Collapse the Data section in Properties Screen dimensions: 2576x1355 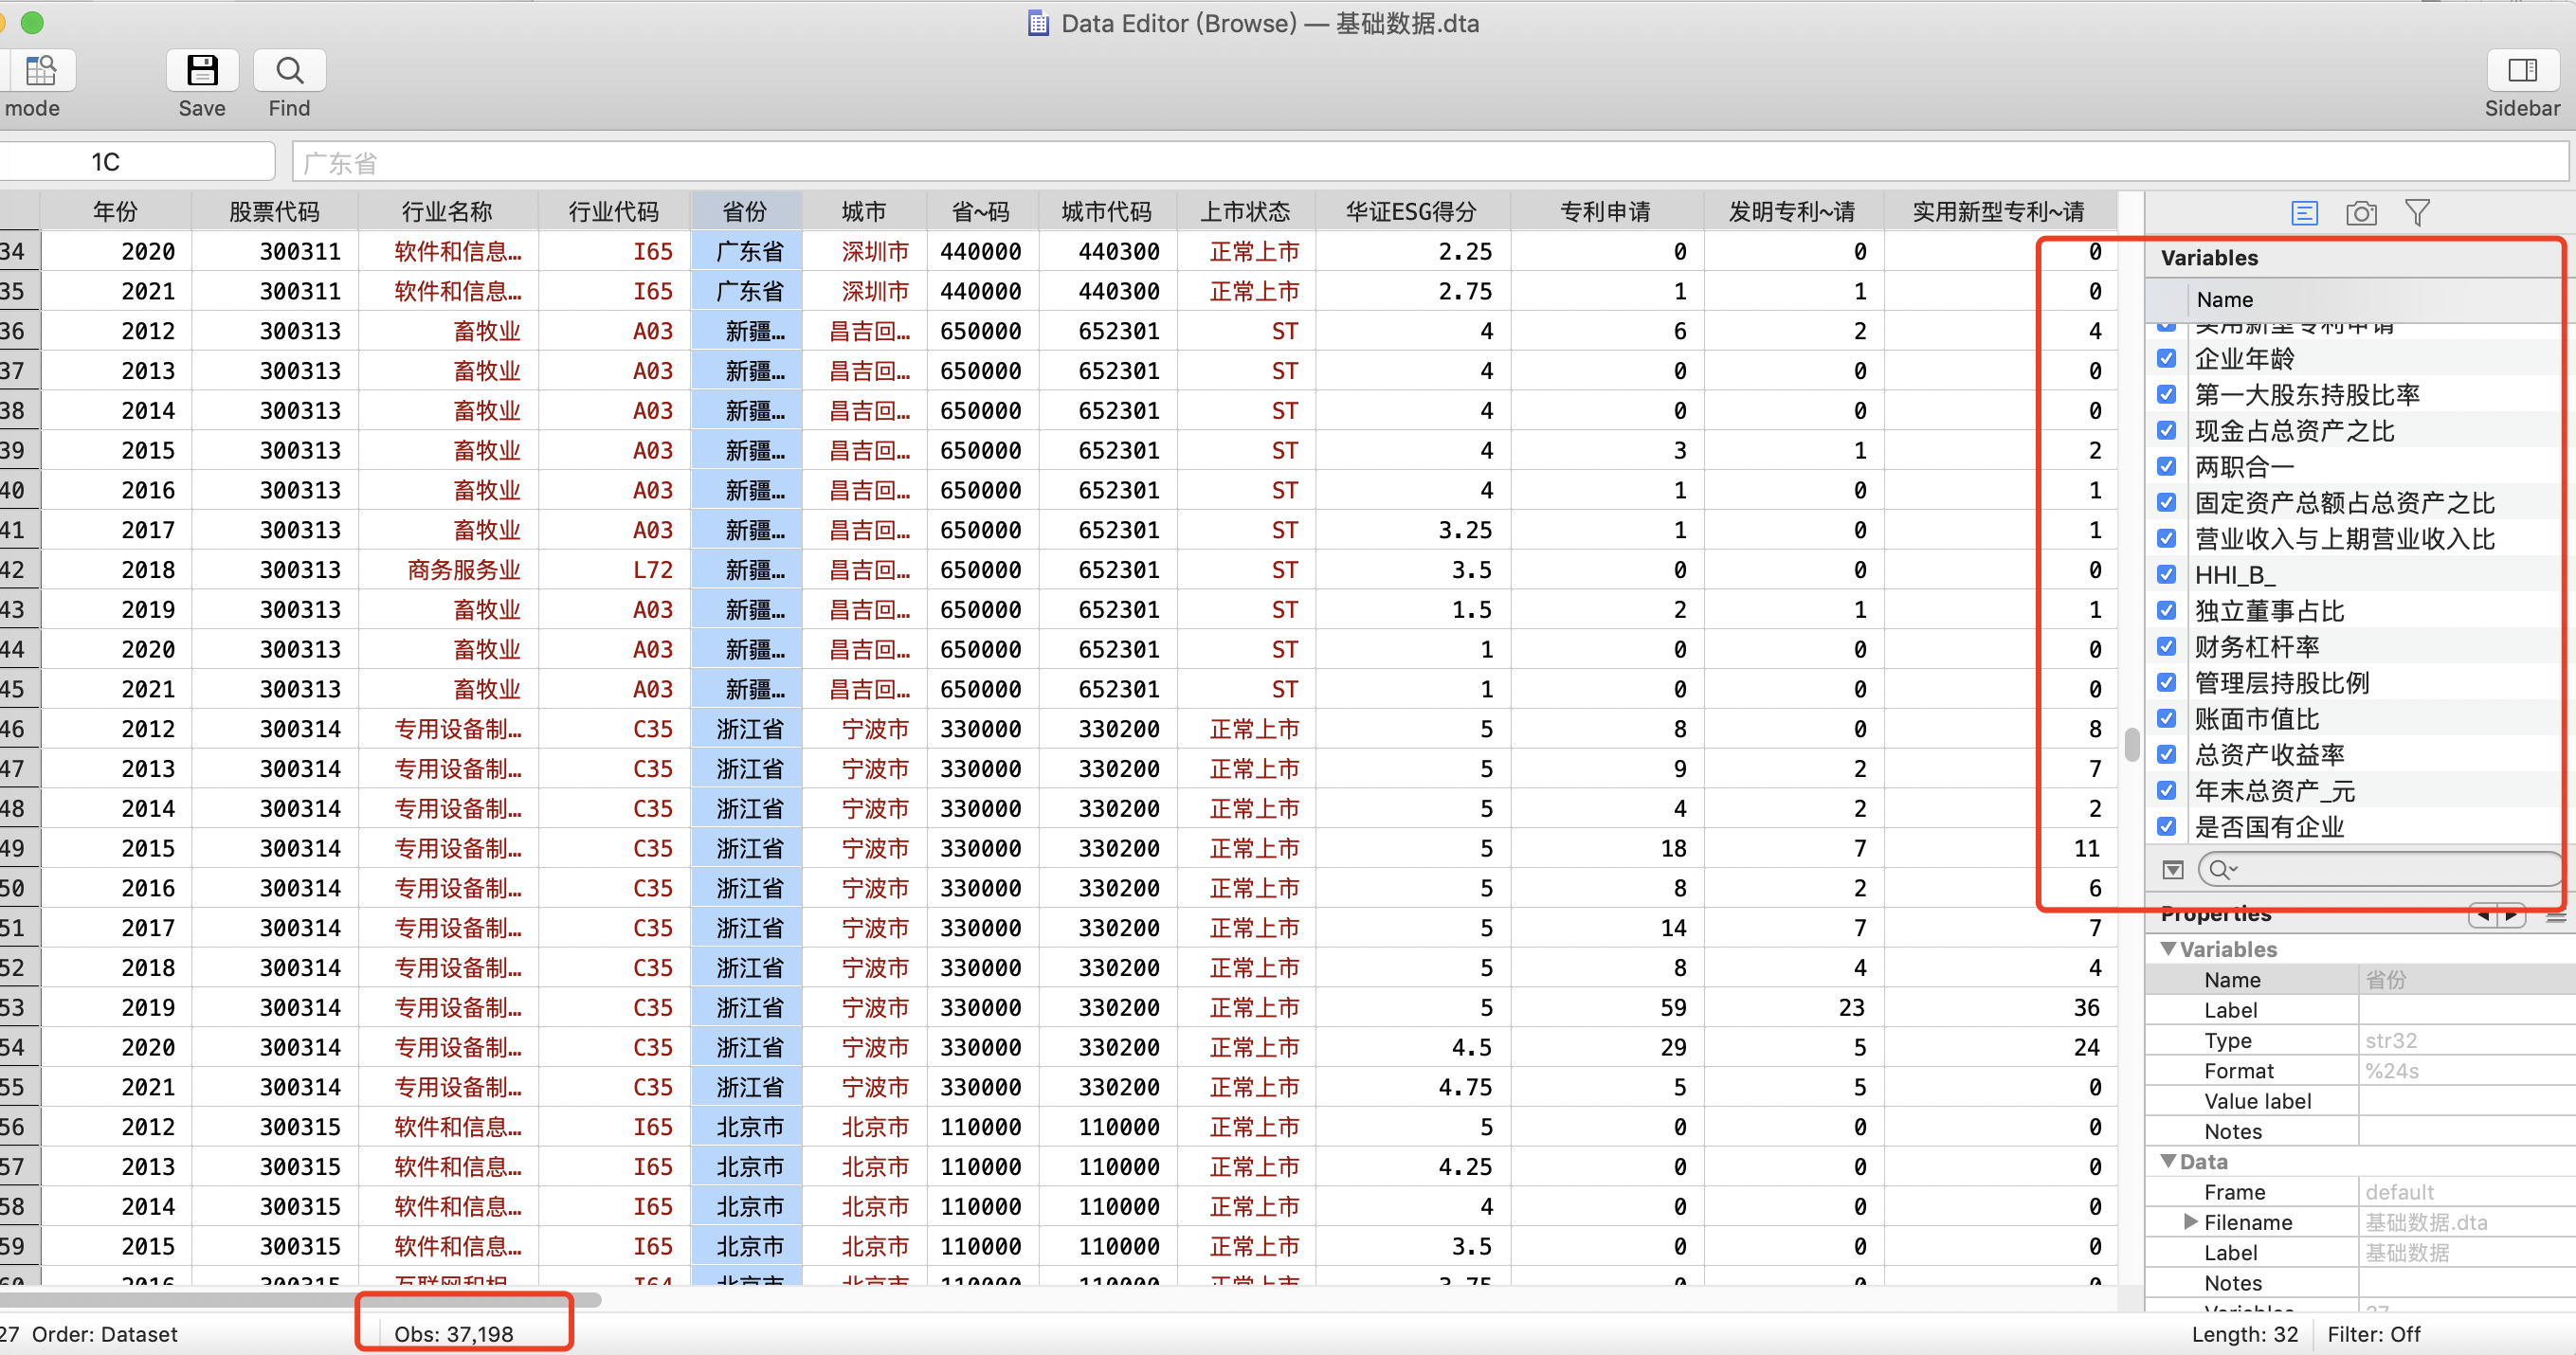point(2168,1161)
